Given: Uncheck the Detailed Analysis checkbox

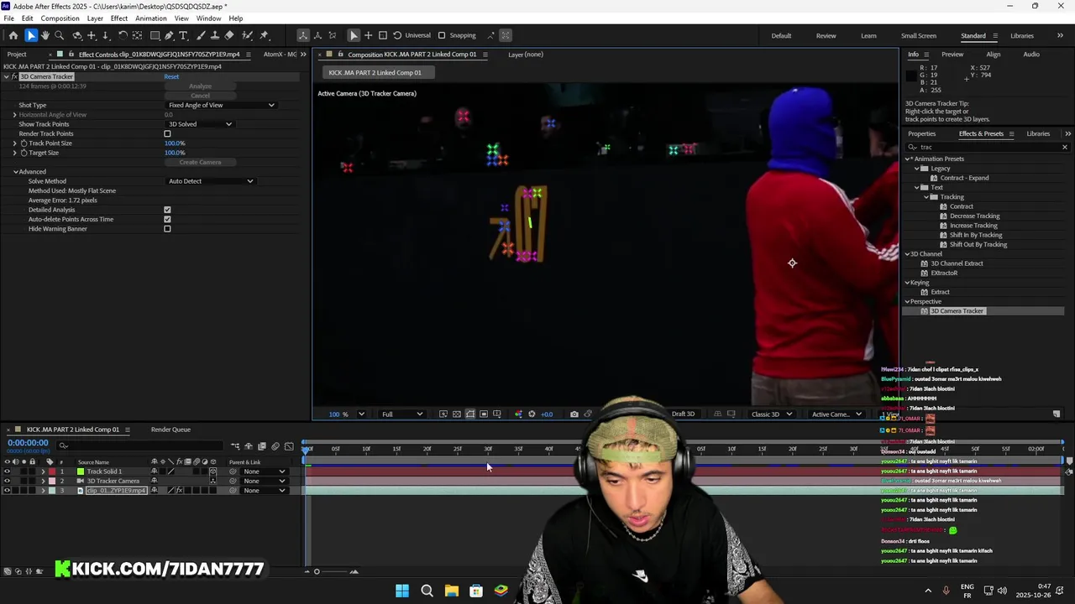Looking at the screenshot, I should click(167, 210).
